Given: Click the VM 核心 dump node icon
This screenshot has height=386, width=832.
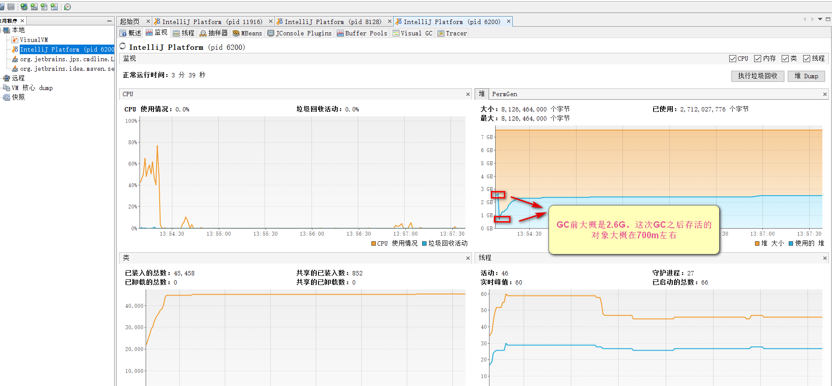Looking at the screenshot, I should click(7, 88).
